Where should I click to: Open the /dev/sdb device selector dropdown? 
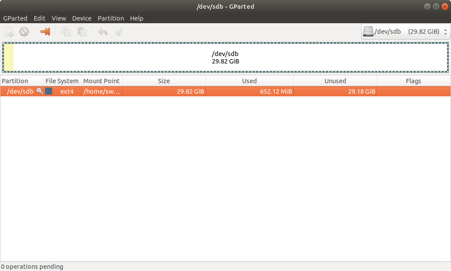pos(405,32)
